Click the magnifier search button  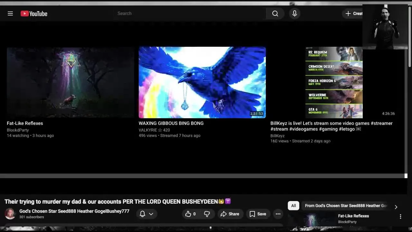pos(275,14)
